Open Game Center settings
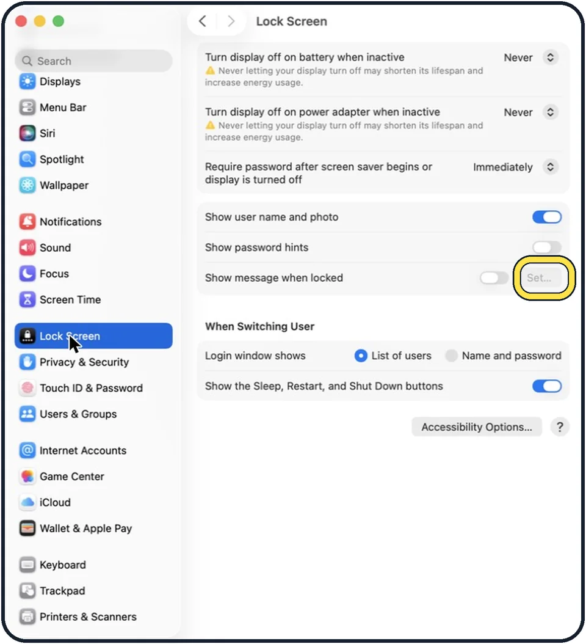The image size is (586, 644). [93, 477]
